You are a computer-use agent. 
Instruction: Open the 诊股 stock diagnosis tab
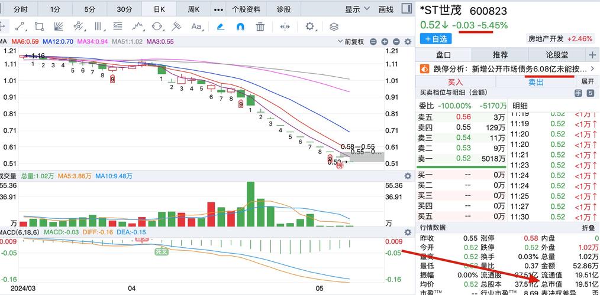coord(283,9)
